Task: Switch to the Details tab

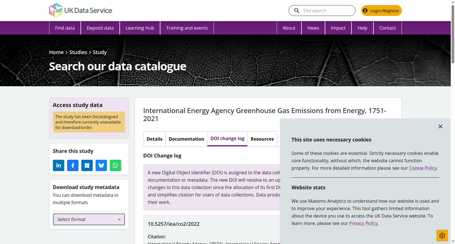Action: pyautogui.click(x=154, y=139)
